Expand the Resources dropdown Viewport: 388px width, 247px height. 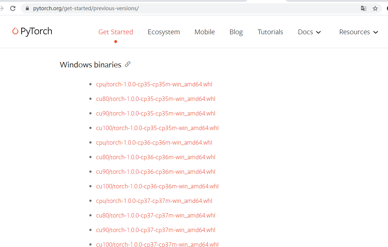pyautogui.click(x=358, y=32)
